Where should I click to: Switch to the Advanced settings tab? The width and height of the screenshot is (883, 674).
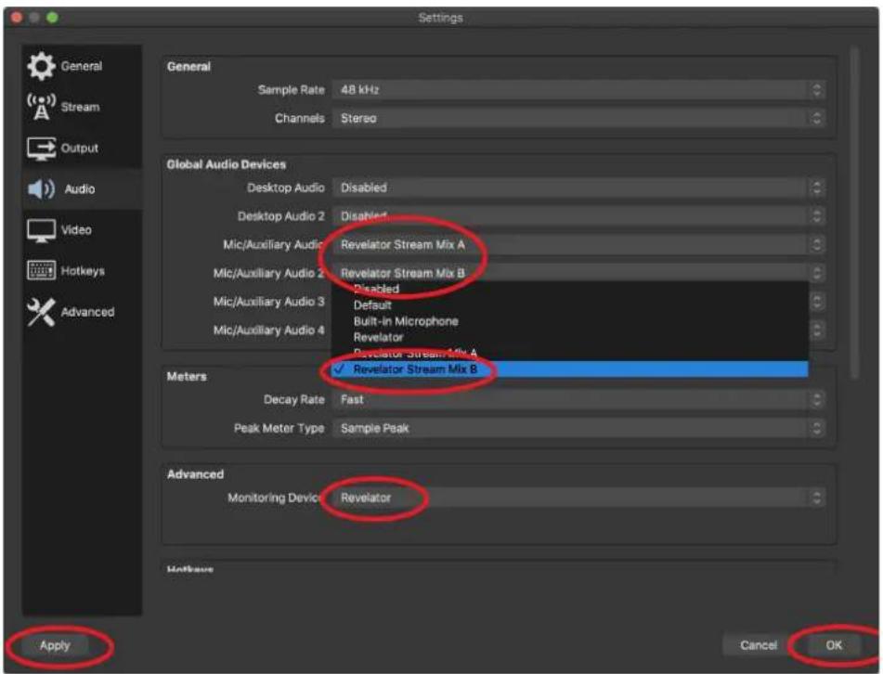point(82,312)
